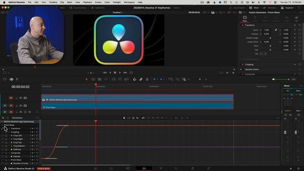
Task: Switch to the Inspector Audio tab
Action: pos(255,19)
